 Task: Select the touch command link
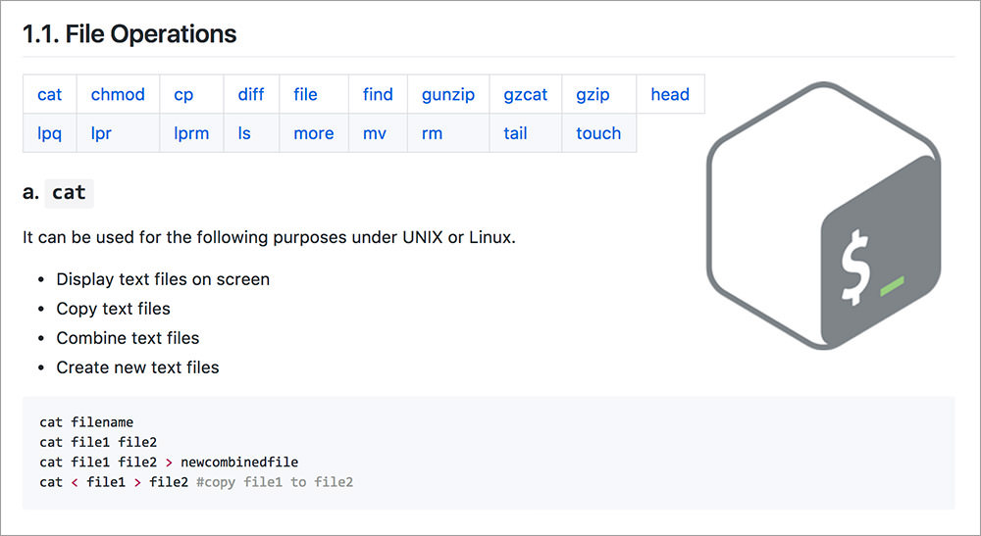click(x=598, y=134)
